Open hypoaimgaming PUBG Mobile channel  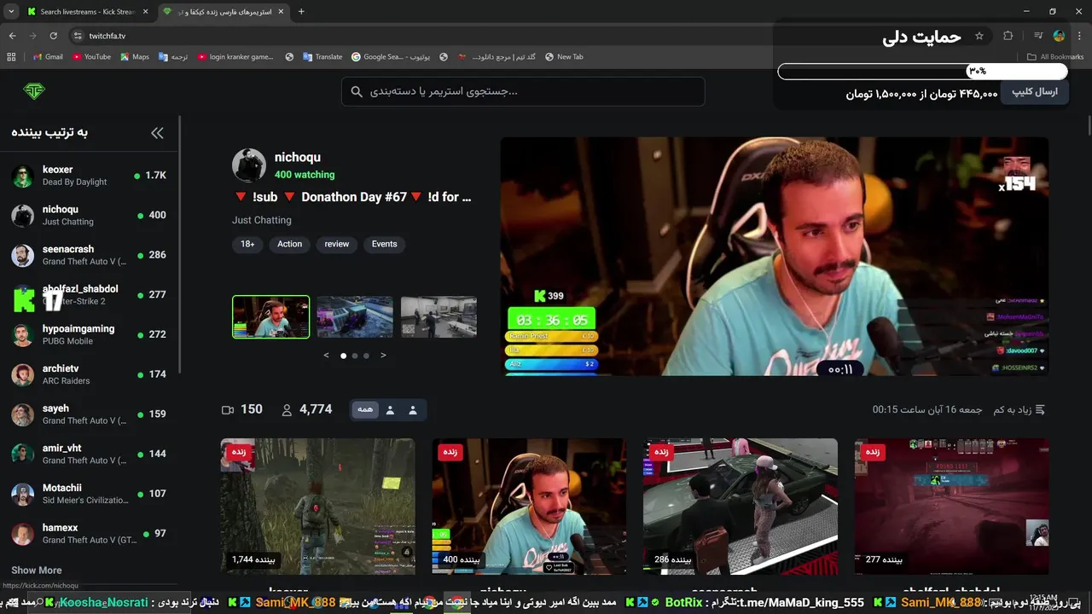(90, 334)
